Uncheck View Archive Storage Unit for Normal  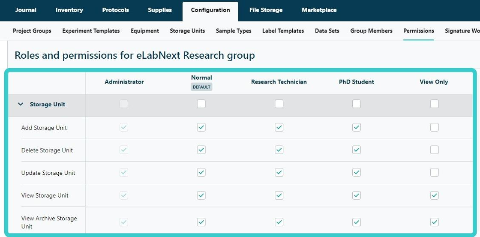pyautogui.click(x=201, y=222)
